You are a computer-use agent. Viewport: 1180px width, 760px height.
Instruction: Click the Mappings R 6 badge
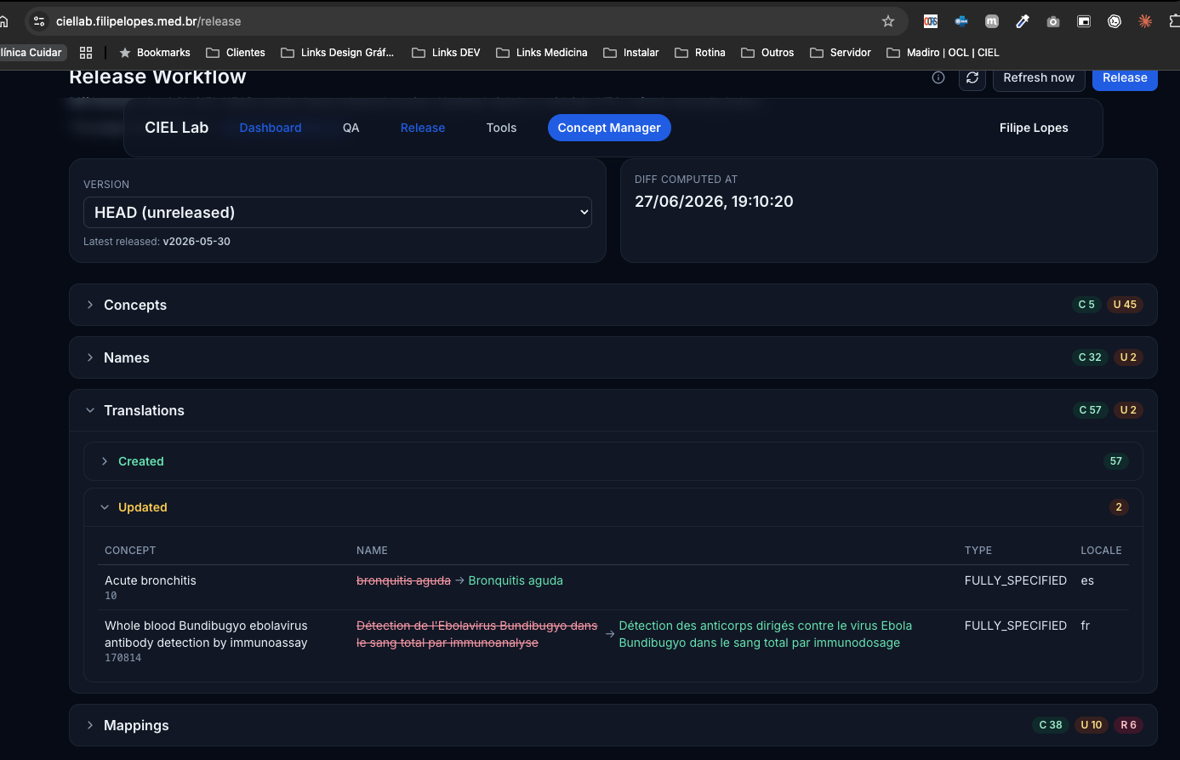pos(1128,725)
